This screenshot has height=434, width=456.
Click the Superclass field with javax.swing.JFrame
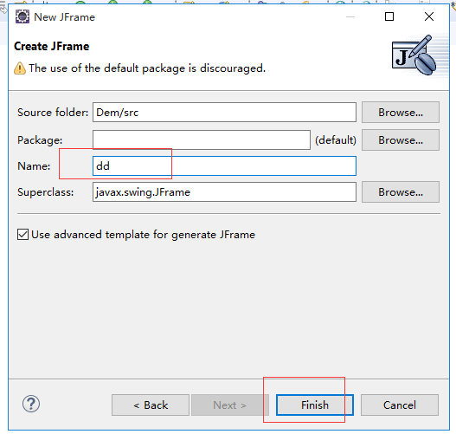click(x=224, y=191)
